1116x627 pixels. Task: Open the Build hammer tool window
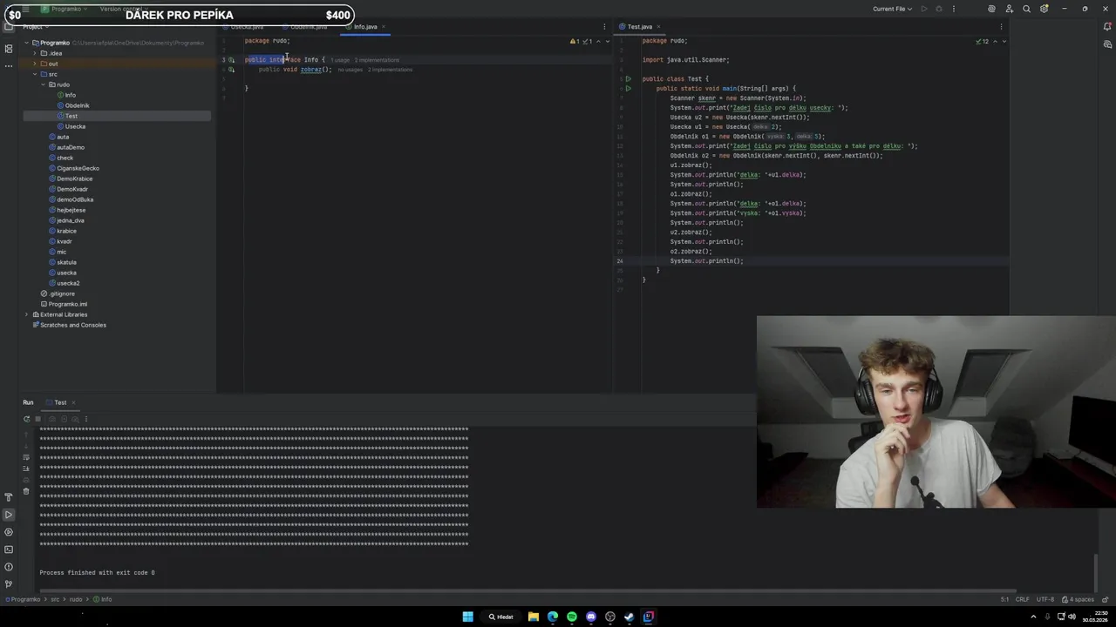(x=9, y=497)
